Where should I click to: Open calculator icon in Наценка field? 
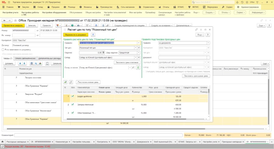tap(104, 53)
